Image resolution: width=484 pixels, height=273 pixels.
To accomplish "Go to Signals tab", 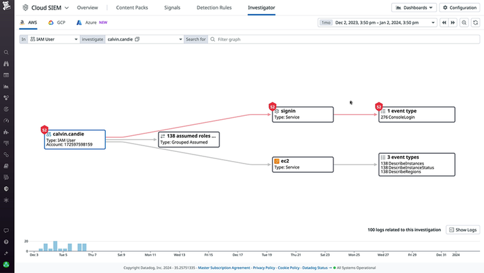I will click(172, 8).
